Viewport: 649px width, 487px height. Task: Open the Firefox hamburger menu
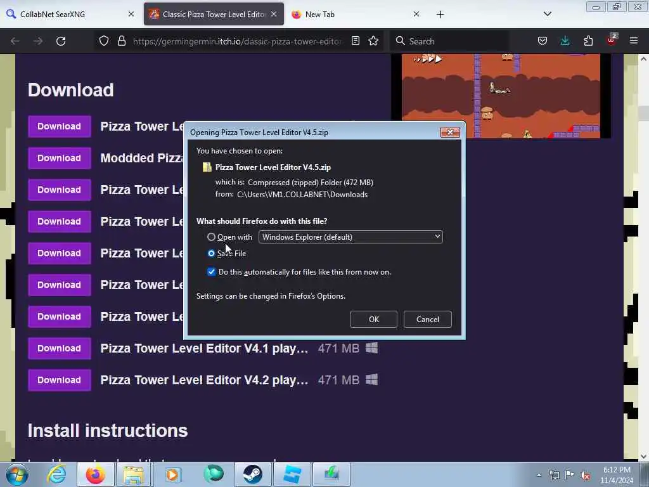pos(634,41)
